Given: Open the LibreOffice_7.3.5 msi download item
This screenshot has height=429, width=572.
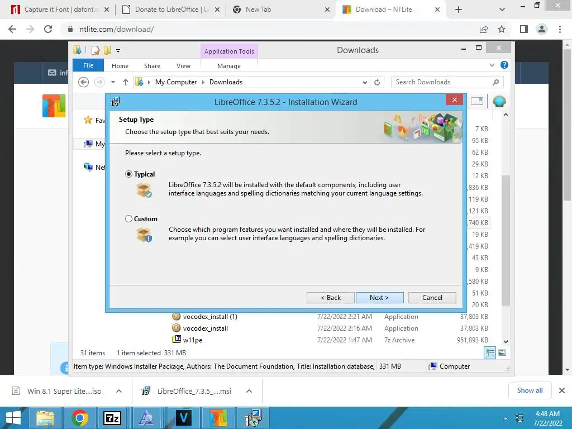Looking at the screenshot, I should [x=187, y=391].
